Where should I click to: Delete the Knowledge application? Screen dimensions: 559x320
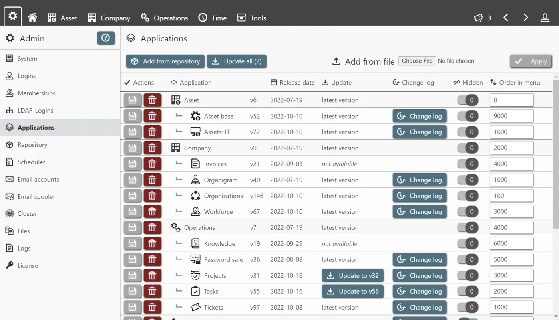[x=152, y=244]
